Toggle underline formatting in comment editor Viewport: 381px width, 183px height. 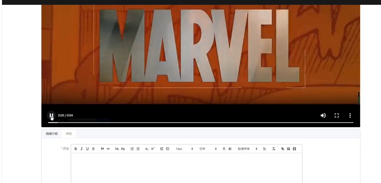pos(88,149)
